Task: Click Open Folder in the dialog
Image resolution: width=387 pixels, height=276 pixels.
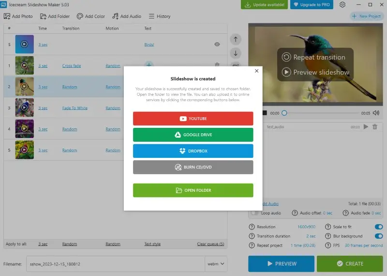Action: 193,190
